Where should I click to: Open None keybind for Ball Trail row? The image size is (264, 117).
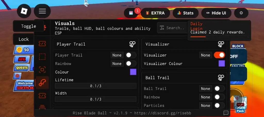click(205, 89)
